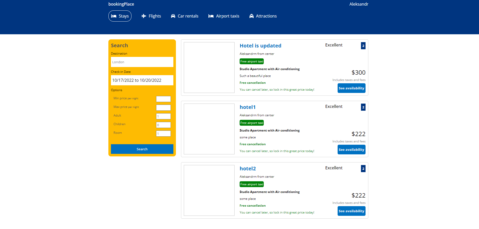479x229 pixels.
Task: Open the hotel1 listing title
Action: (x=247, y=107)
